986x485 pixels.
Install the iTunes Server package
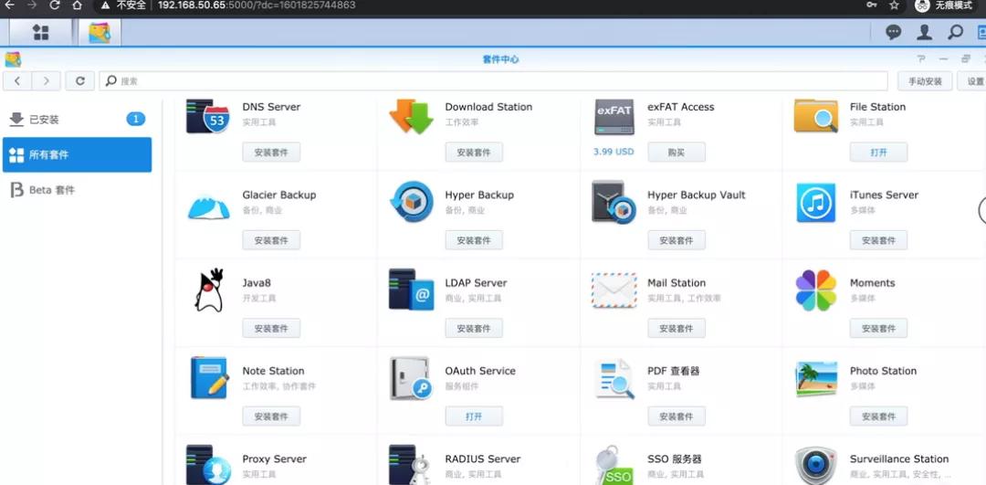coord(878,240)
